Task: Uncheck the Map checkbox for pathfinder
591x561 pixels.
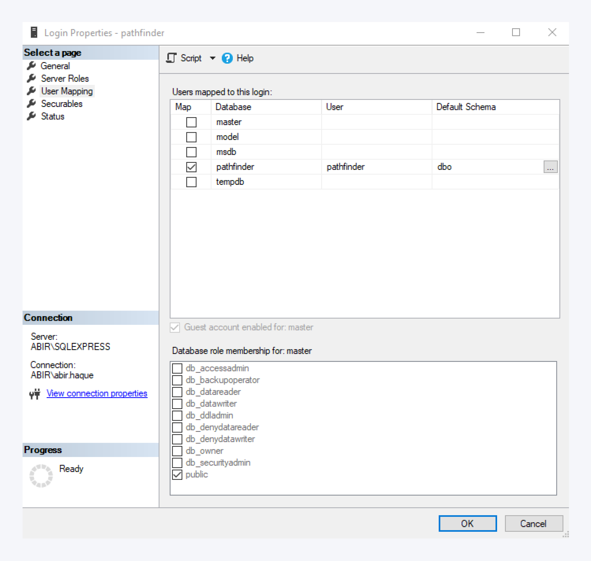Action: [191, 167]
